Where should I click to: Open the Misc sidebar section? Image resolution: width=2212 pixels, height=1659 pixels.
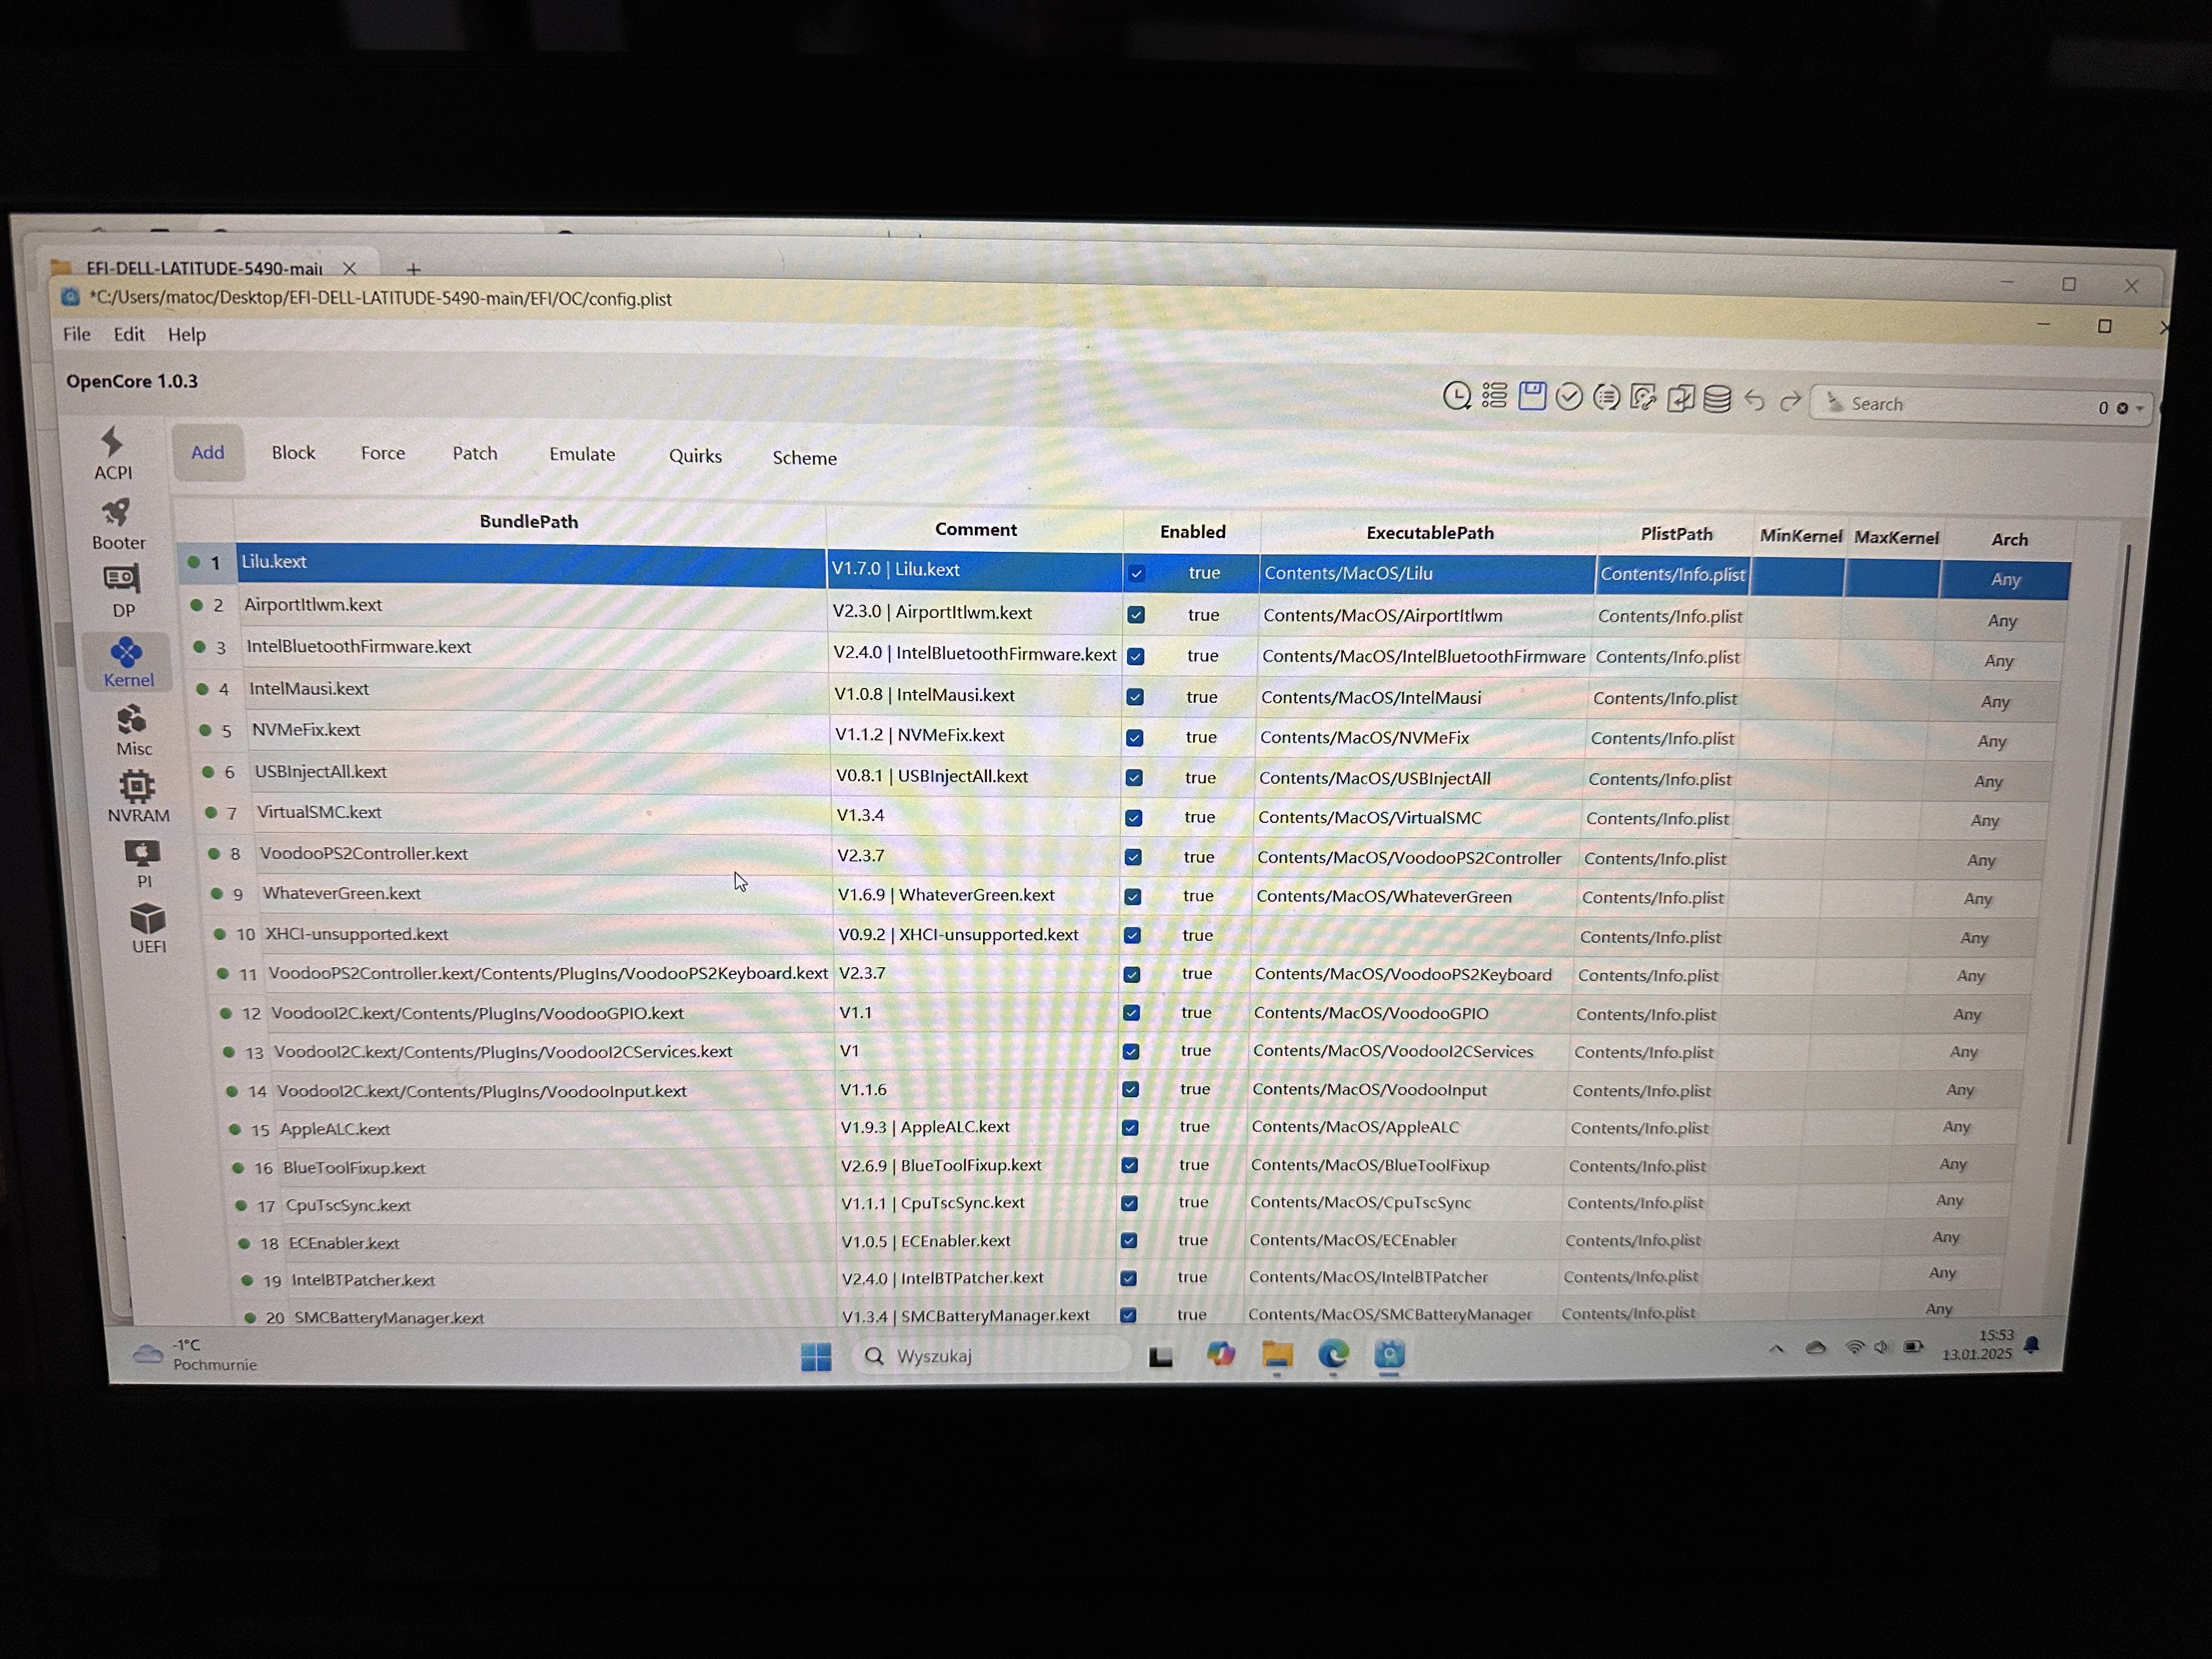133,731
